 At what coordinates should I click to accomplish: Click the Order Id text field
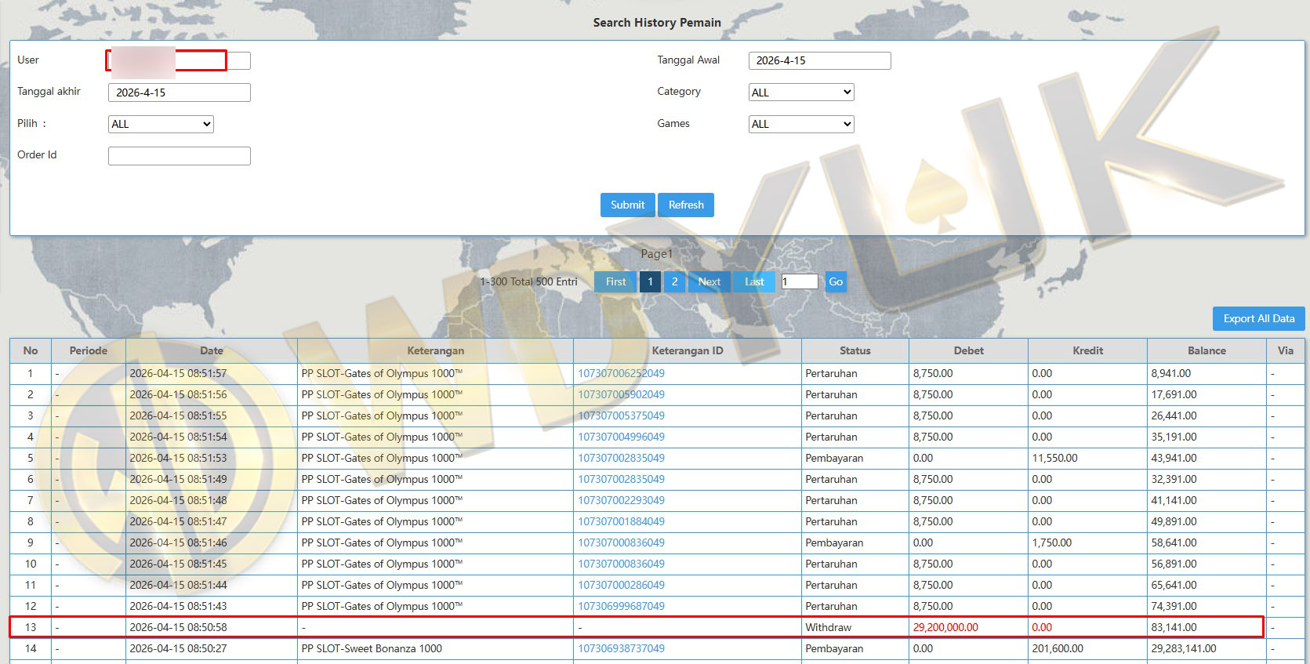click(179, 156)
